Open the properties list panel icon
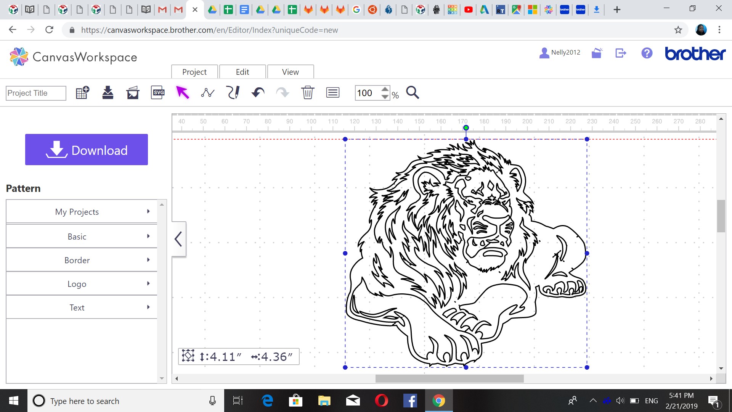Image resolution: width=732 pixels, height=412 pixels. (x=333, y=93)
